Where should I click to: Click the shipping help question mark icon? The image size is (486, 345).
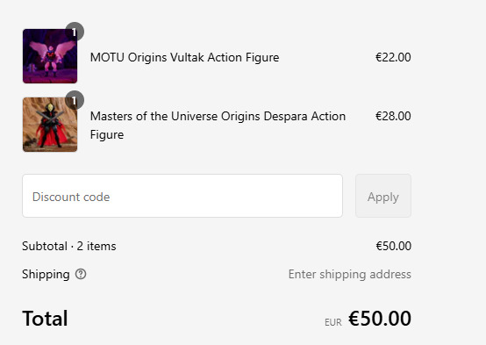[81, 274]
